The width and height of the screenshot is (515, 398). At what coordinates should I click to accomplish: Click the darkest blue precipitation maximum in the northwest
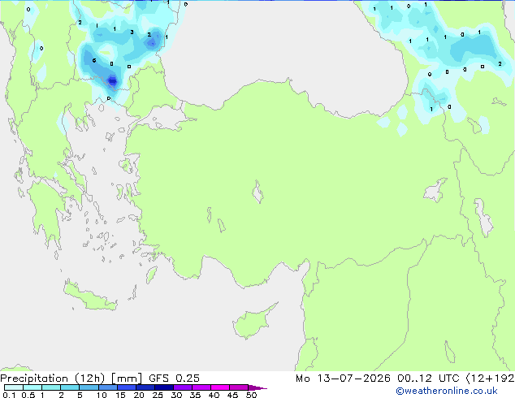pos(113,80)
